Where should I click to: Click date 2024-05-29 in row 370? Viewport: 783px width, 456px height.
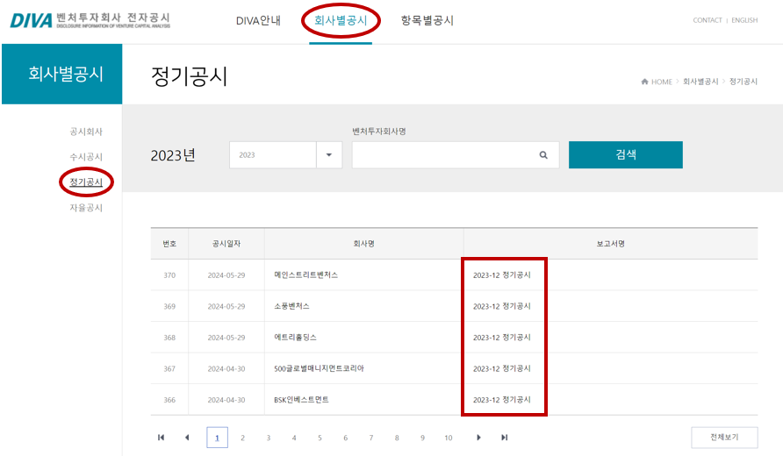pyautogui.click(x=226, y=274)
